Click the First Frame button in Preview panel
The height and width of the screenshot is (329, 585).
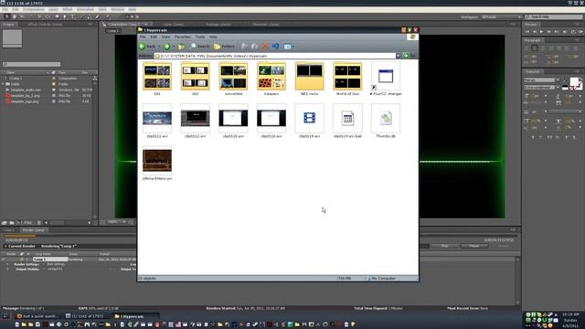[527, 32]
